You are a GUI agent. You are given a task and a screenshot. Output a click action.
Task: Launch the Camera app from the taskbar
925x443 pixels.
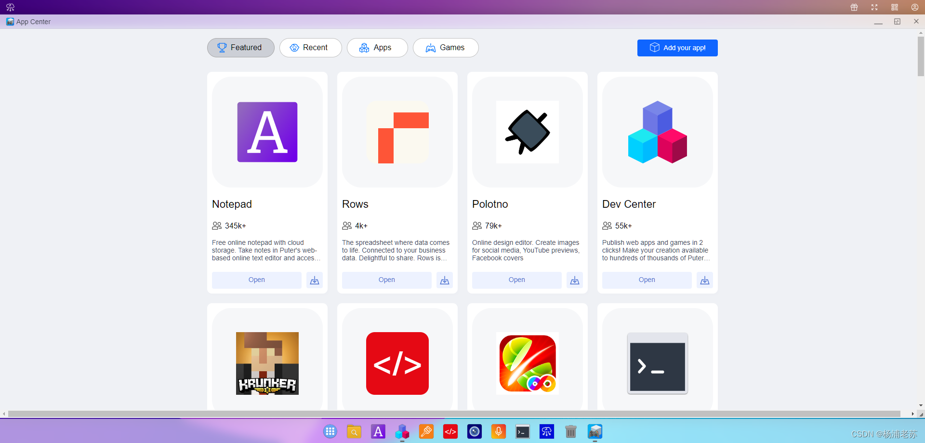coord(475,431)
